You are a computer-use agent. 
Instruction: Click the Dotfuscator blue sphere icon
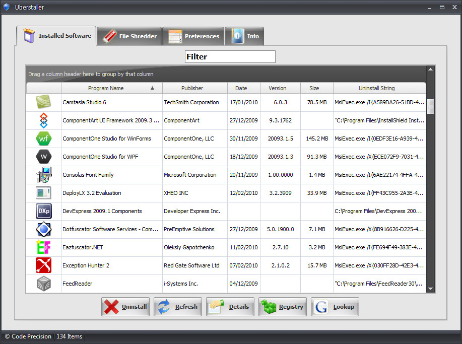(x=44, y=229)
